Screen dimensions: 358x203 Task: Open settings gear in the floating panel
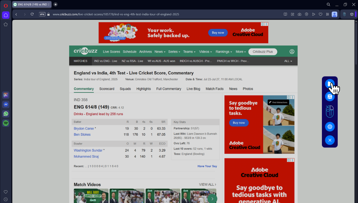pos(330,127)
